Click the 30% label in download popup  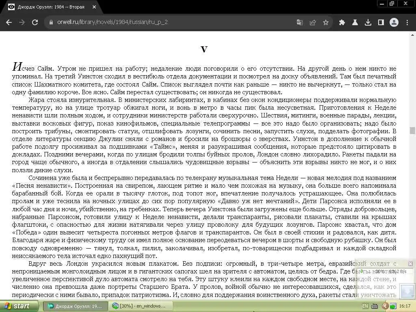tap(380, 271)
